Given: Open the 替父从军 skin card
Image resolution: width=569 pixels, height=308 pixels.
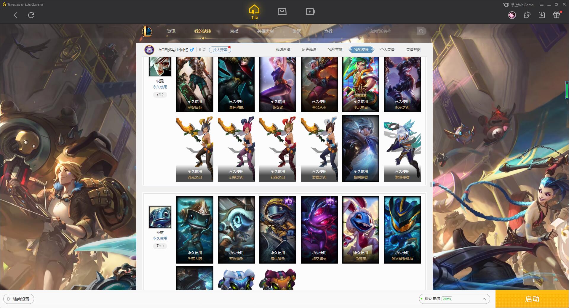Looking at the screenshot, I should [319, 84].
